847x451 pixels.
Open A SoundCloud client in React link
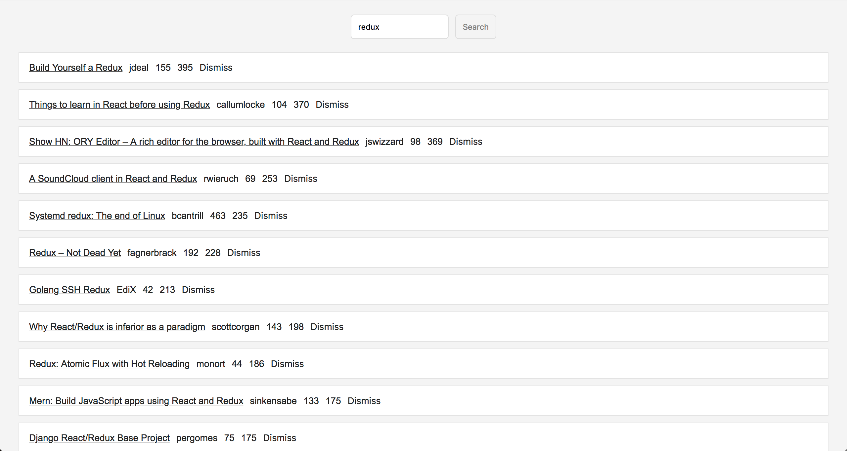click(x=113, y=179)
